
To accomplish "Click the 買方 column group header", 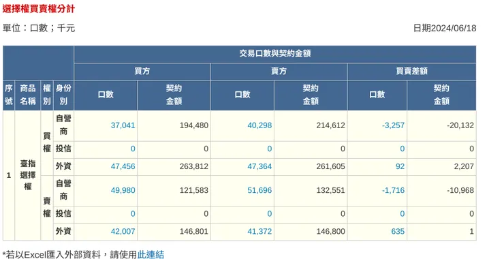I will 142,72.
